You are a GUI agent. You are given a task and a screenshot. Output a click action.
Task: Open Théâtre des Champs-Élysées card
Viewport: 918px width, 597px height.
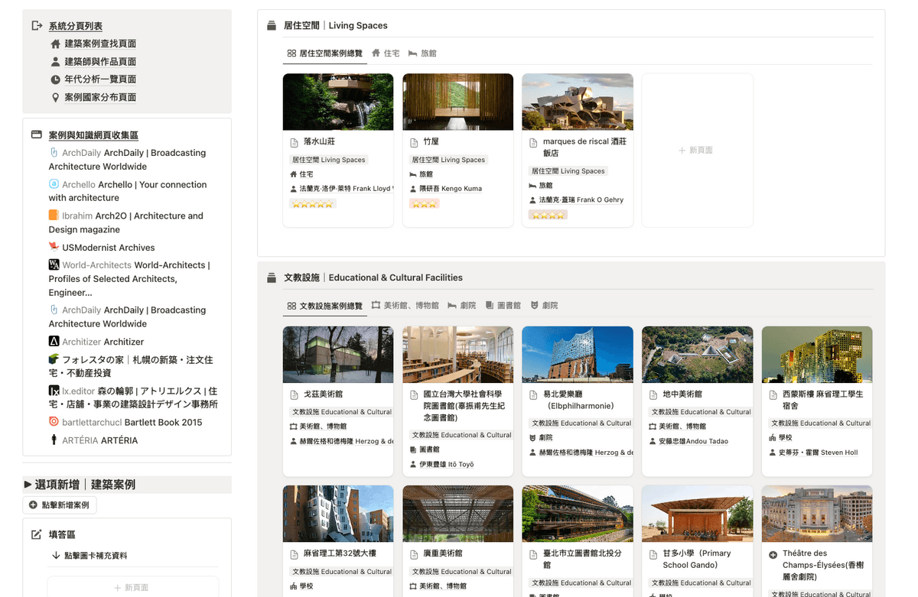click(x=817, y=541)
